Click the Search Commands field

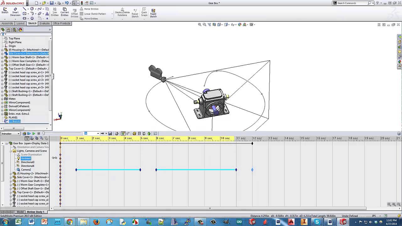coord(353,3)
